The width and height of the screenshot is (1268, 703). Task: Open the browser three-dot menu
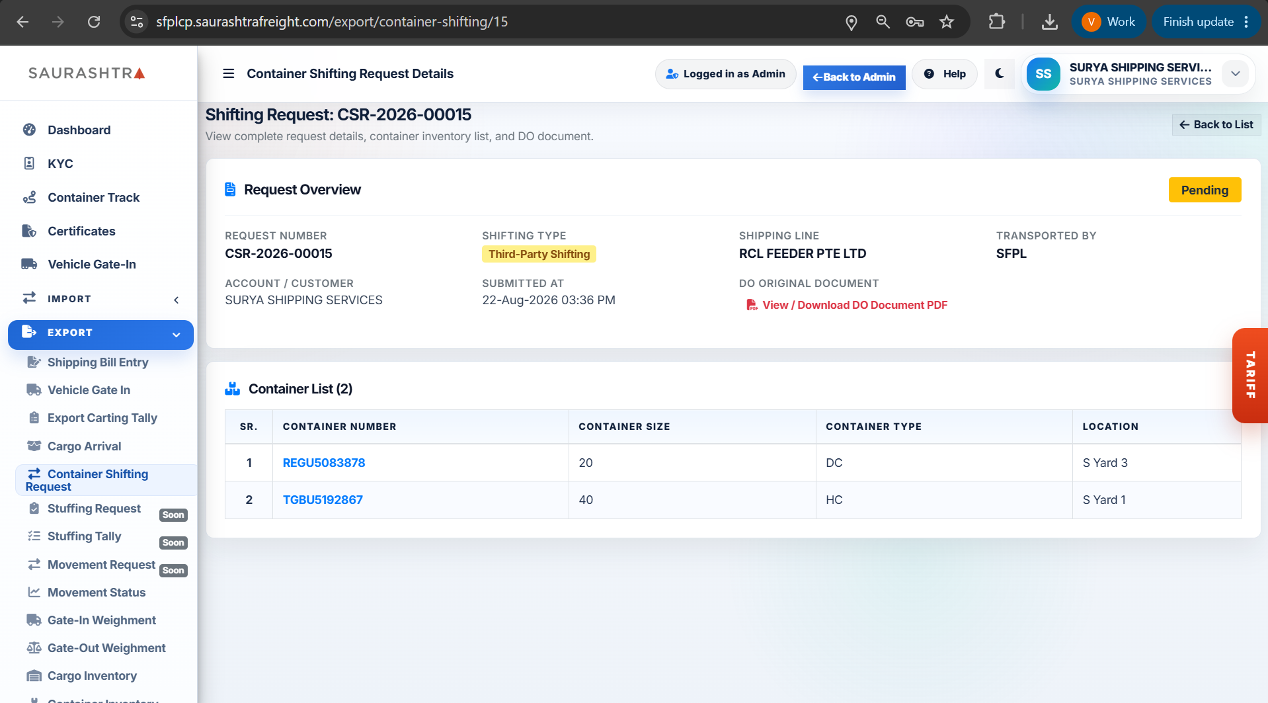(x=1246, y=22)
